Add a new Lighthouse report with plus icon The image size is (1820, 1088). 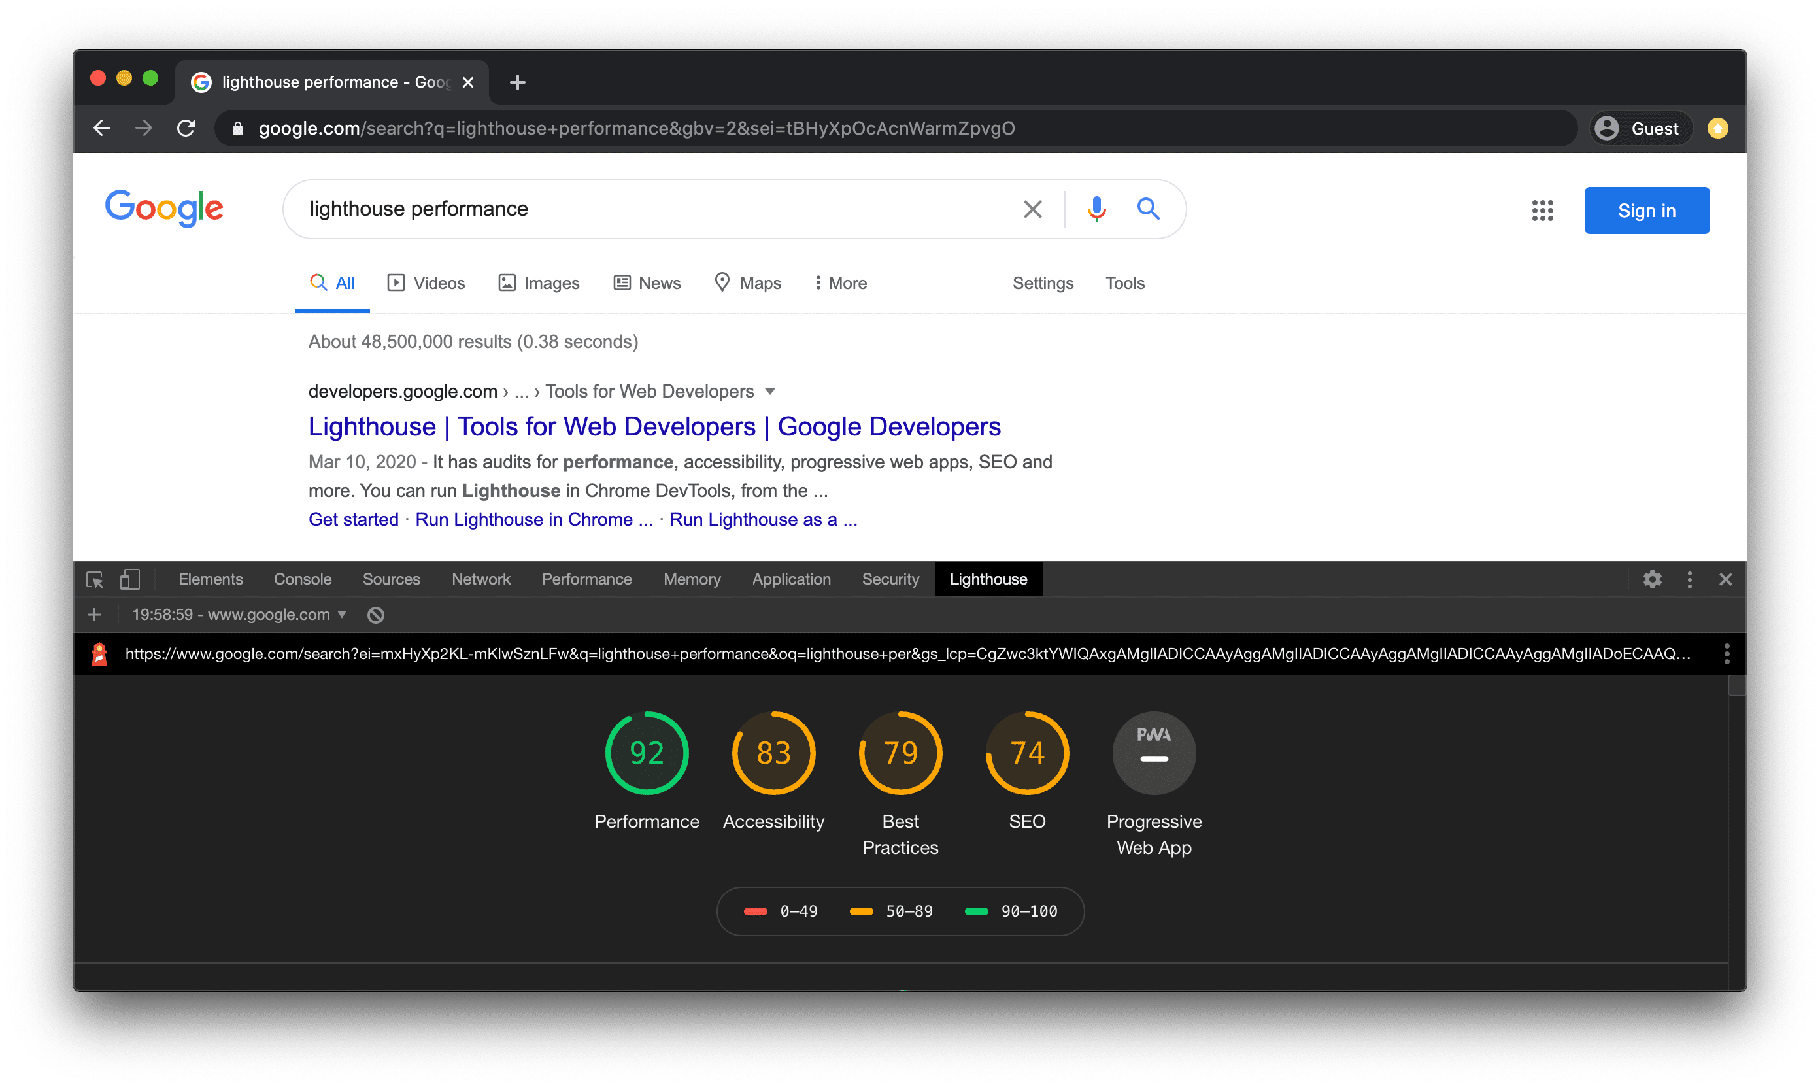click(x=94, y=615)
